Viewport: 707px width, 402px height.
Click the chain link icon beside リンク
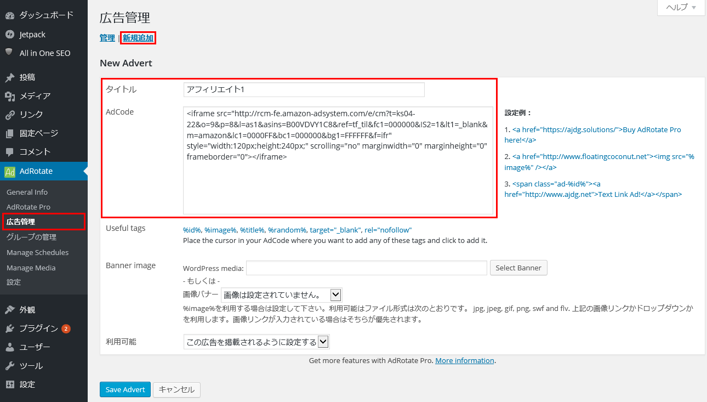[x=10, y=115]
